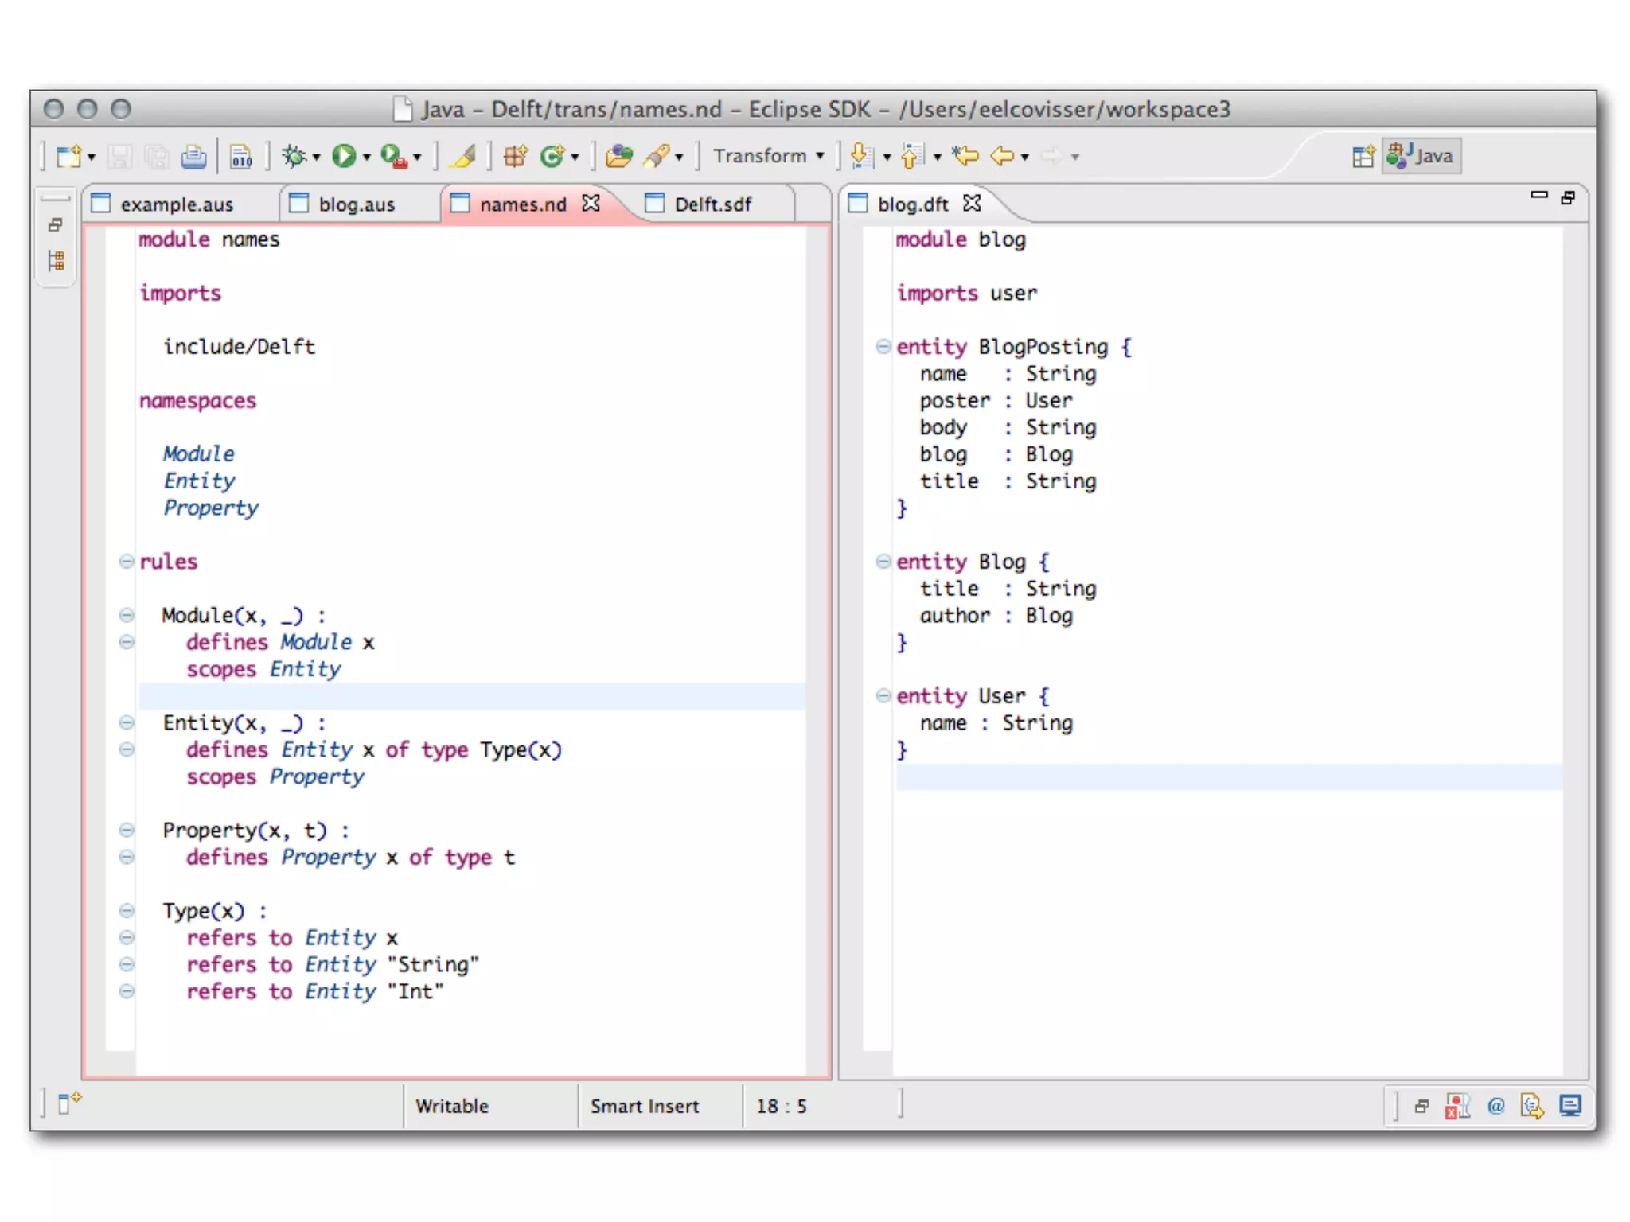
Task: Click the Last Edit Location arrow icon
Action: coord(965,156)
